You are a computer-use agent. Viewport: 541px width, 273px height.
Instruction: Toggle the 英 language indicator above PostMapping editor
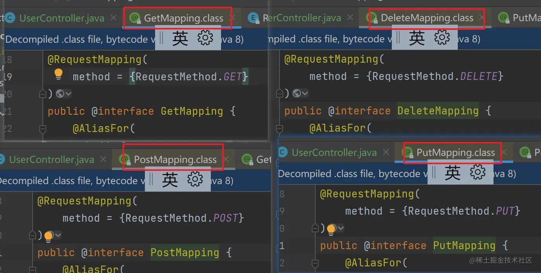pyautogui.click(x=170, y=179)
